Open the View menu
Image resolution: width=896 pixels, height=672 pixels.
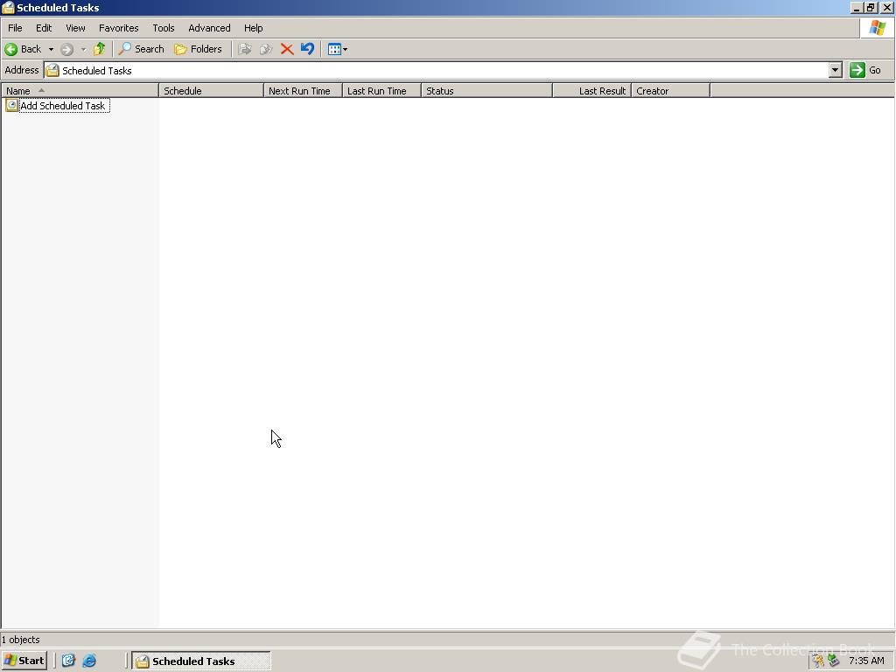75,28
